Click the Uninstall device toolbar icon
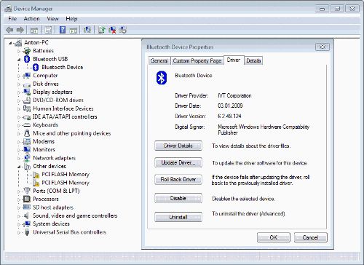Image resolution: width=364 pixels, height=265 pixels. (x=122, y=30)
